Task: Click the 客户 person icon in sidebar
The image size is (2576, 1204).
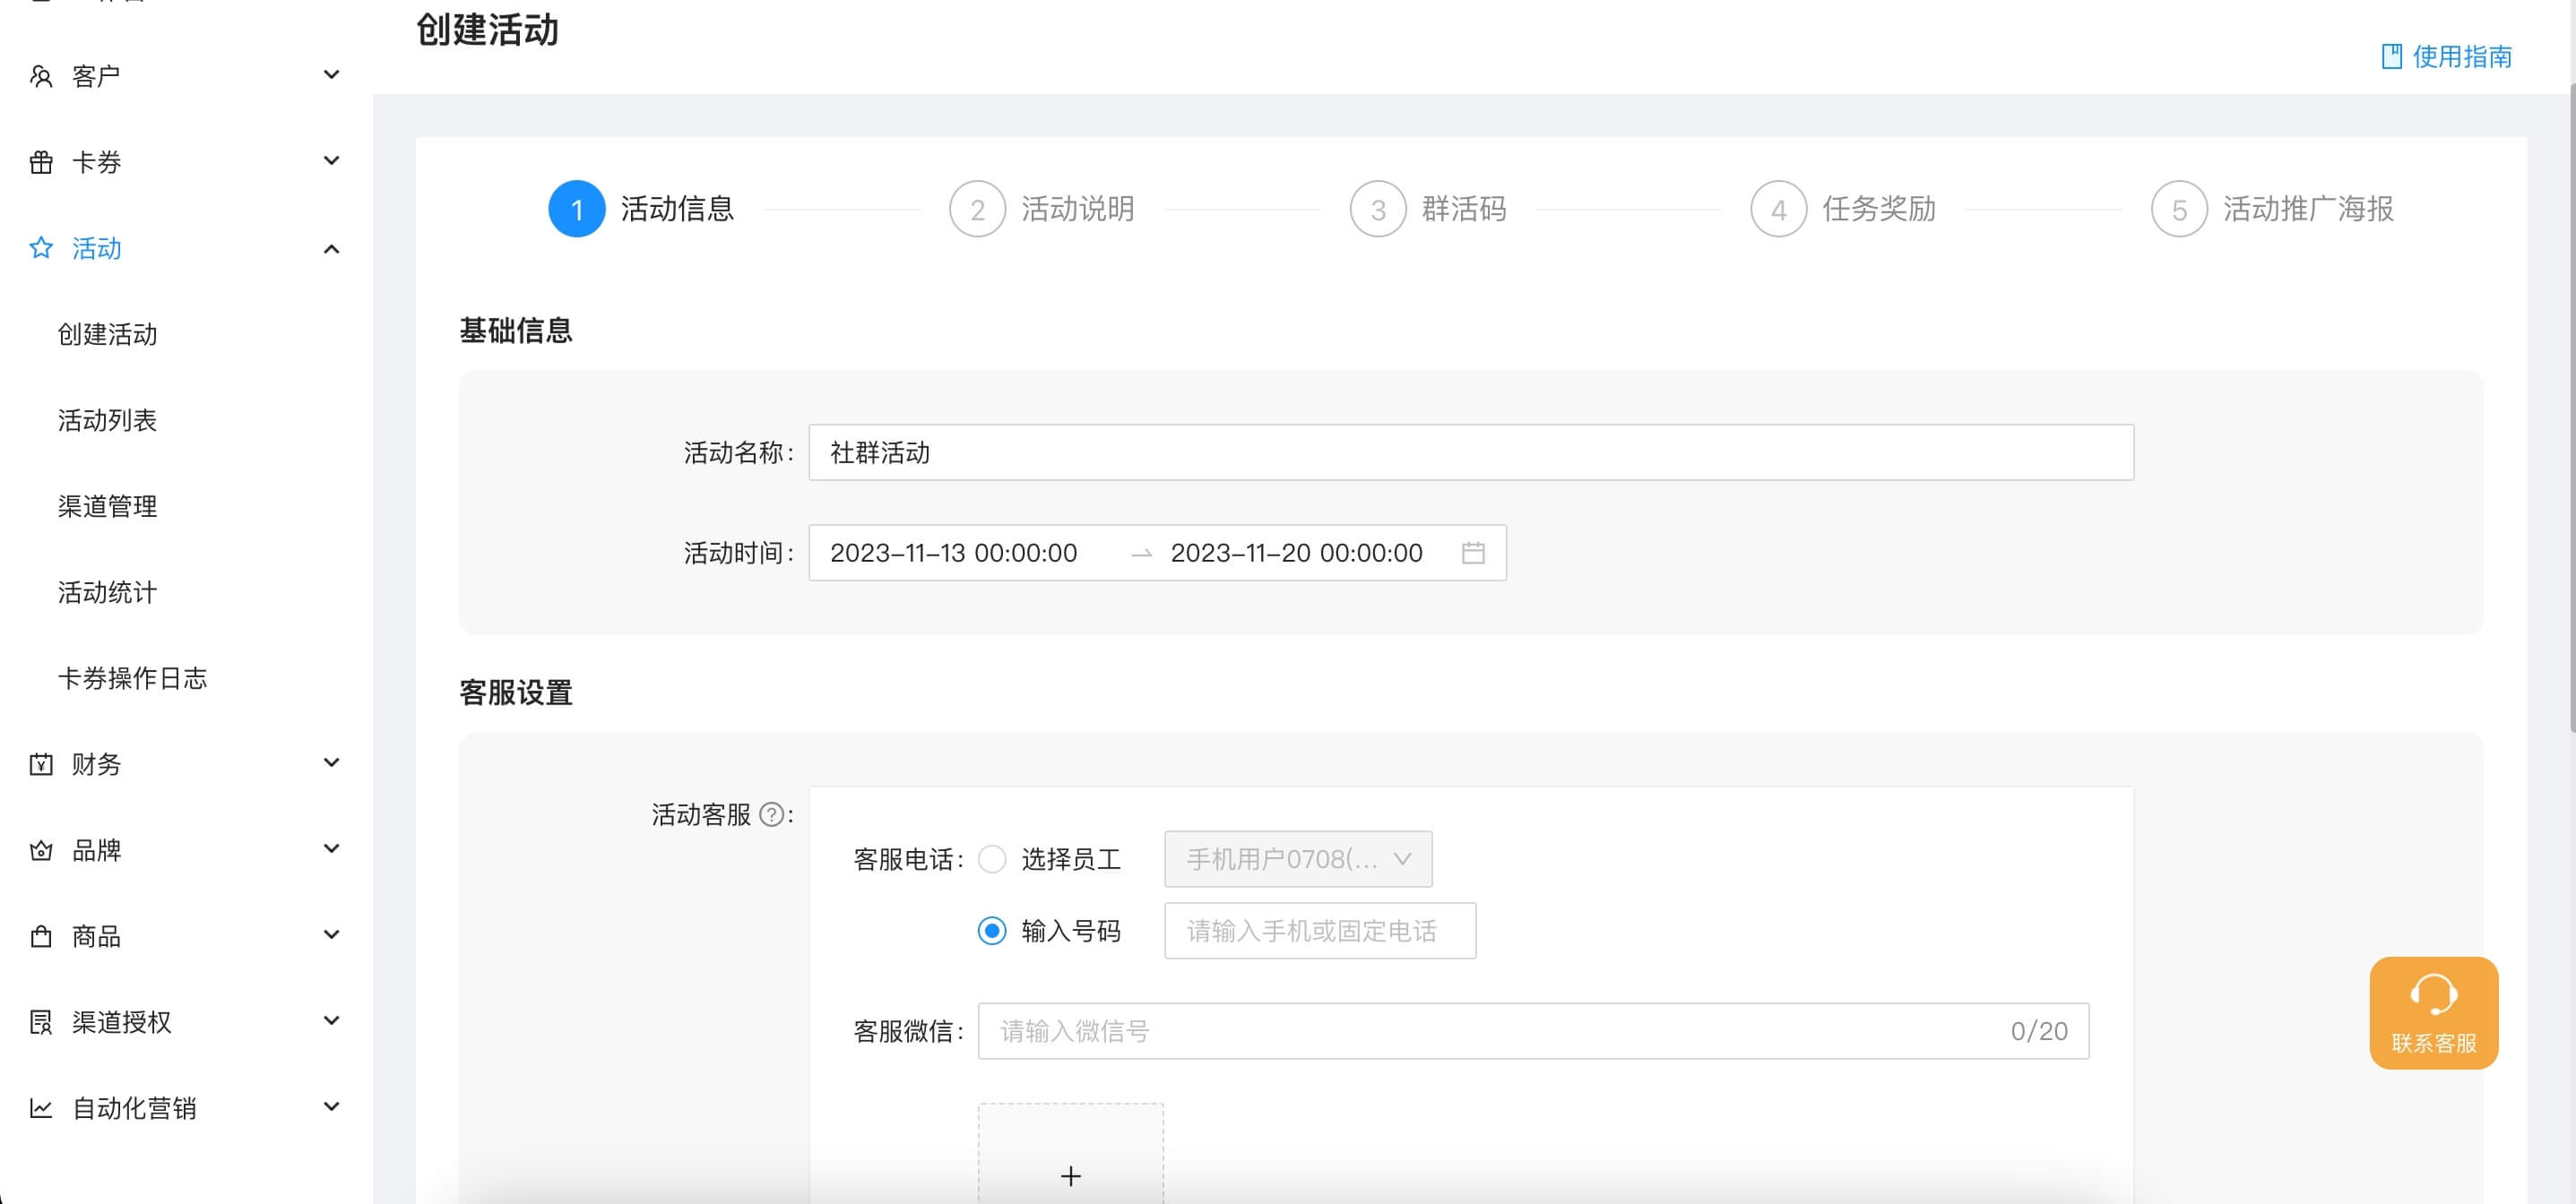Action: 41,76
